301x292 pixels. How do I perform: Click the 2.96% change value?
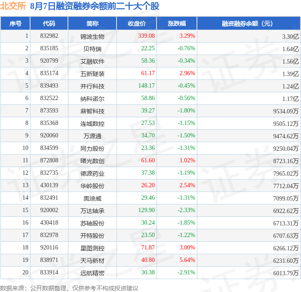point(187,73)
